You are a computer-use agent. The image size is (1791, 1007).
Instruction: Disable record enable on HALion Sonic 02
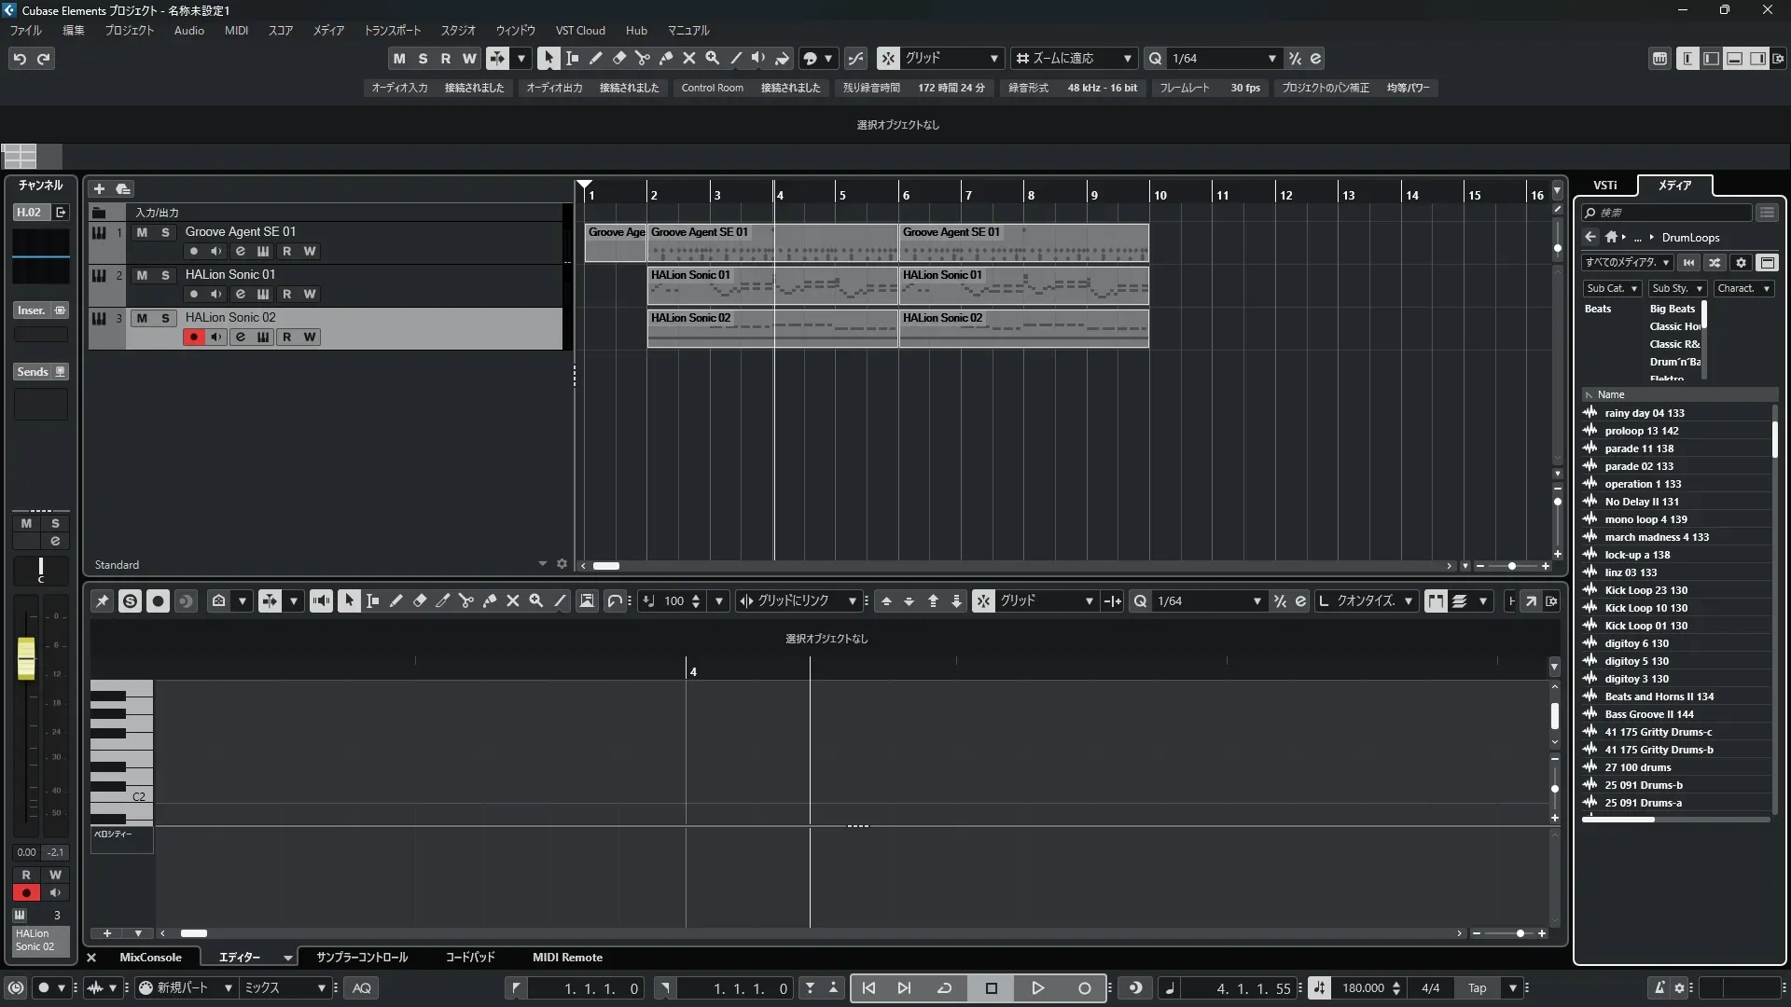coord(193,338)
